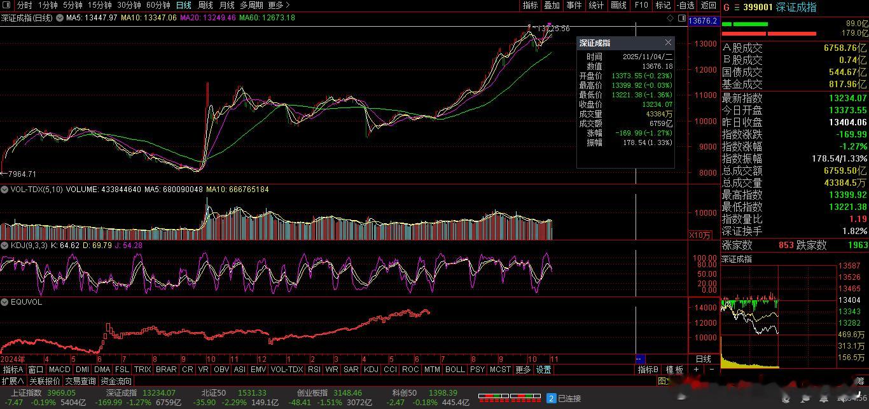This screenshot has height=409, width=869.
Task: Toggle the panel icon beside the diamond
Action: click(x=681, y=18)
